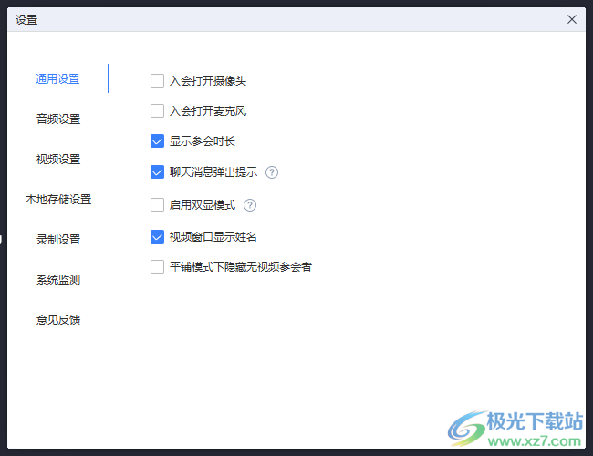Close the 设置 dialog
The width and height of the screenshot is (593, 456).
click(572, 19)
